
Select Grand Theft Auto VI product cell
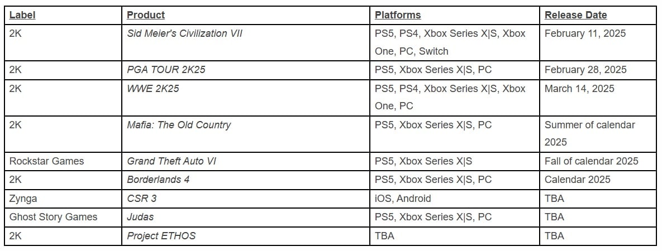point(172,161)
